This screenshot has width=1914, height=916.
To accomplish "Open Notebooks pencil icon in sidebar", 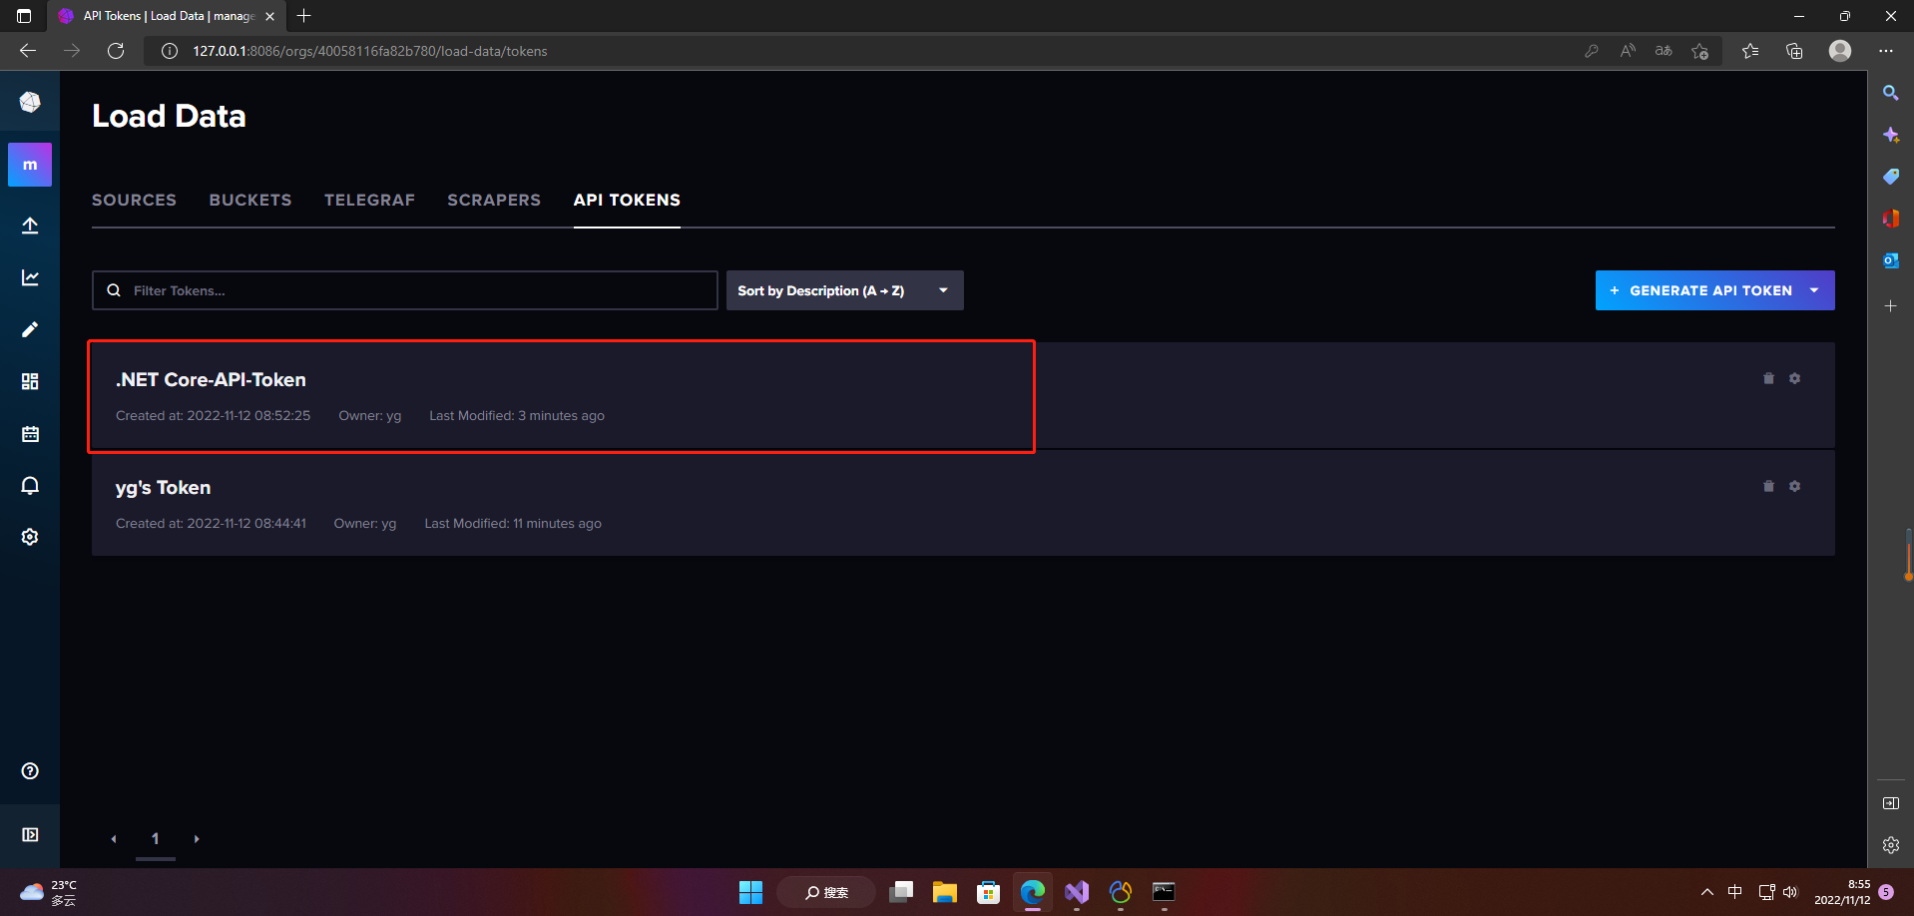I will click(x=30, y=329).
